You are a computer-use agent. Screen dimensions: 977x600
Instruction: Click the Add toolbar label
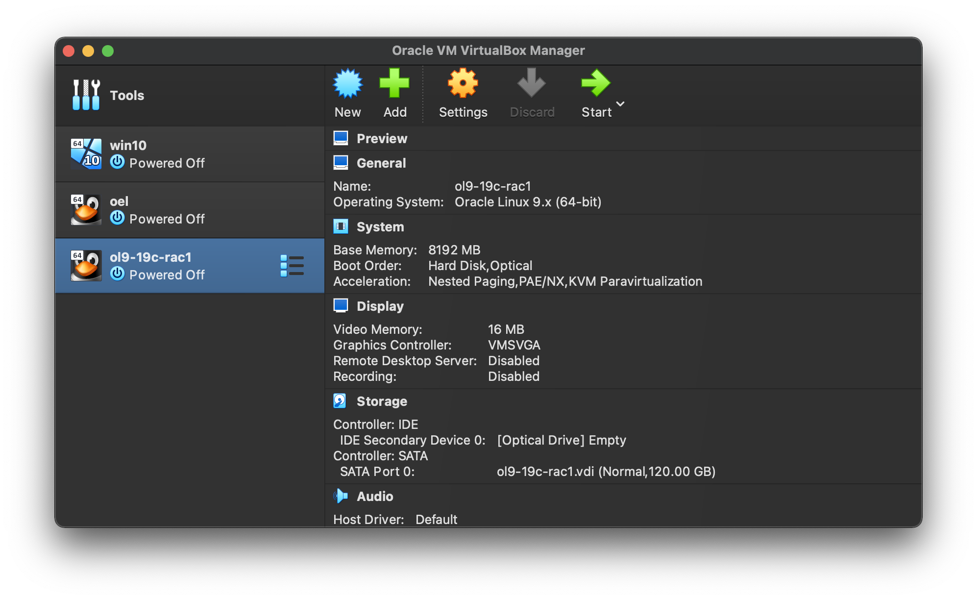(395, 112)
